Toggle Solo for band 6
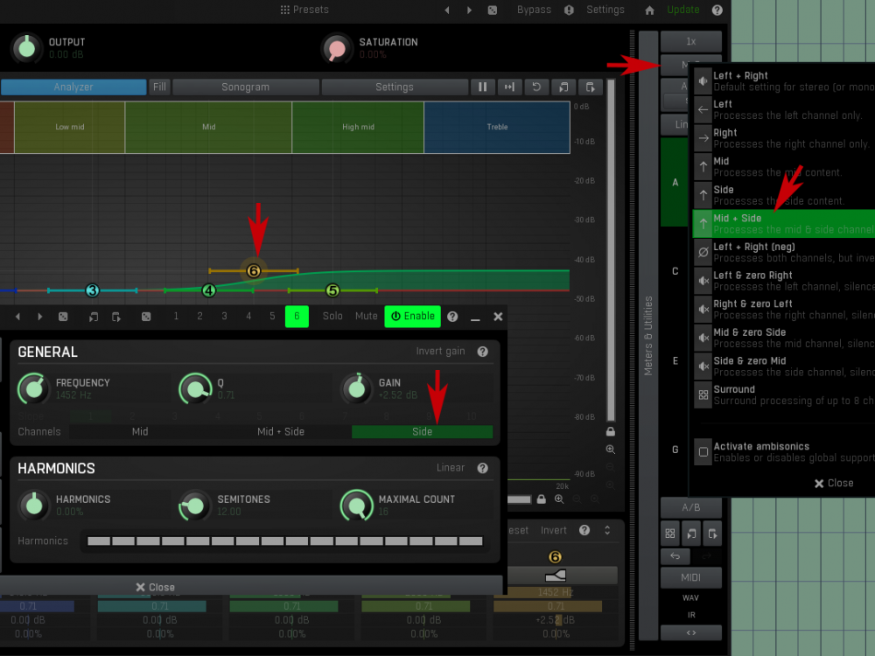This screenshot has width=875, height=656. (332, 317)
